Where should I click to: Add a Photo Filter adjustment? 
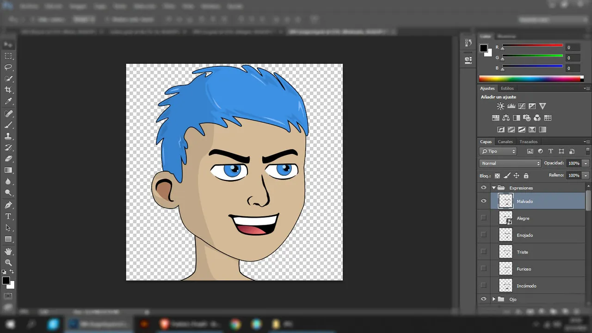coord(527,118)
